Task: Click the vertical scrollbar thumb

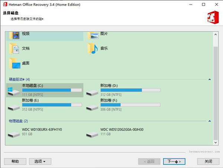Action: click(216, 93)
